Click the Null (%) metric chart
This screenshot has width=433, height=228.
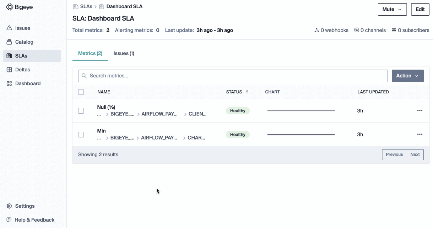[301, 111]
